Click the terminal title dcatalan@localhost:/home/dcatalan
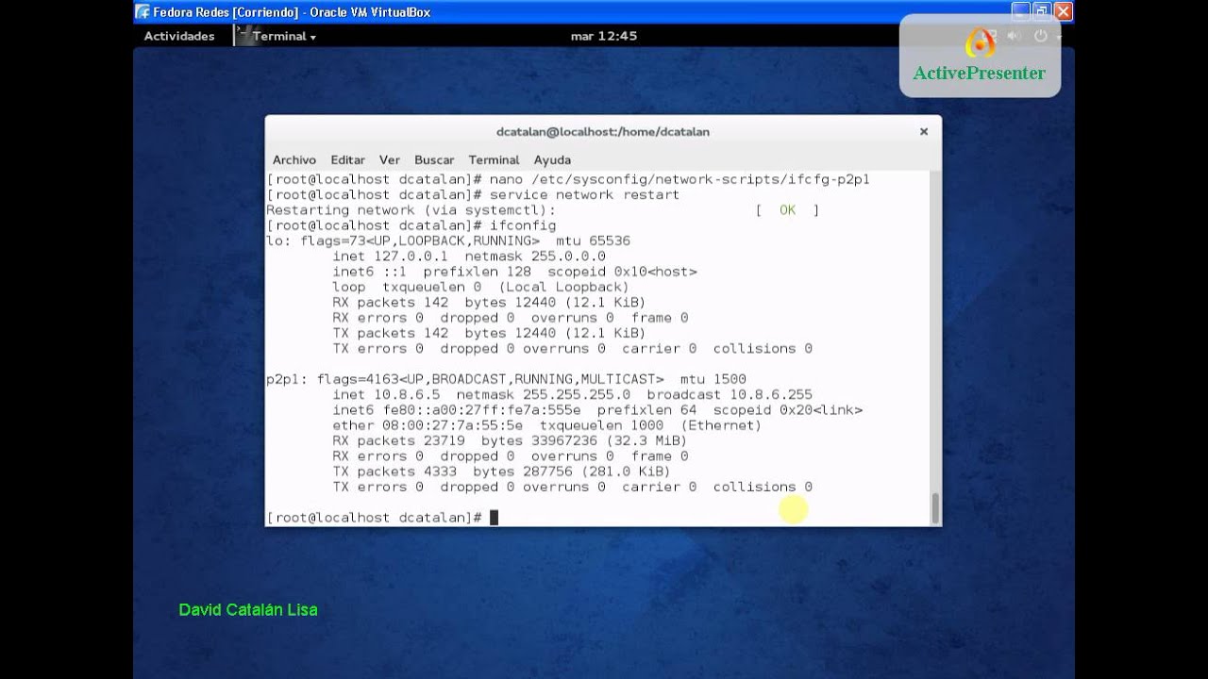Image resolution: width=1208 pixels, height=679 pixels. 603,132
